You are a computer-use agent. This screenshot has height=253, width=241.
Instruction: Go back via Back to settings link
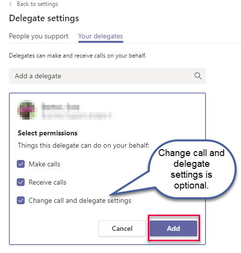[x=37, y=4]
